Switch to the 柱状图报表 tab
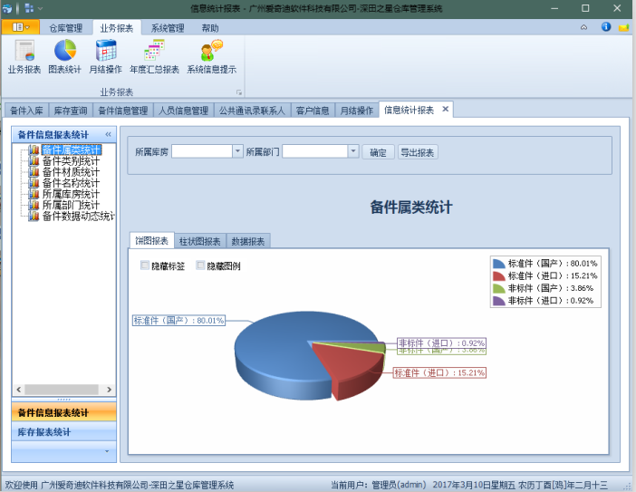The height and width of the screenshot is (492, 636). tap(200, 241)
